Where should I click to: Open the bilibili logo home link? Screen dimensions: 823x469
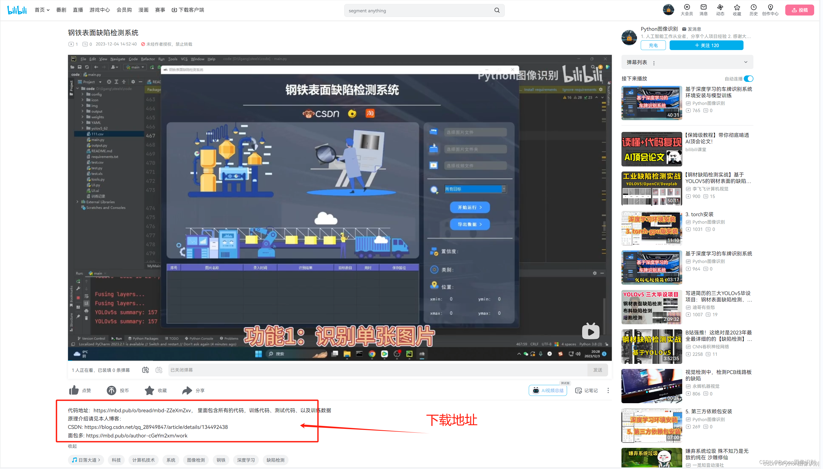pyautogui.click(x=17, y=10)
